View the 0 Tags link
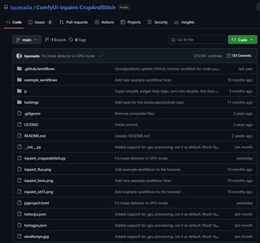This screenshot has width=260, height=243. pos(78,40)
